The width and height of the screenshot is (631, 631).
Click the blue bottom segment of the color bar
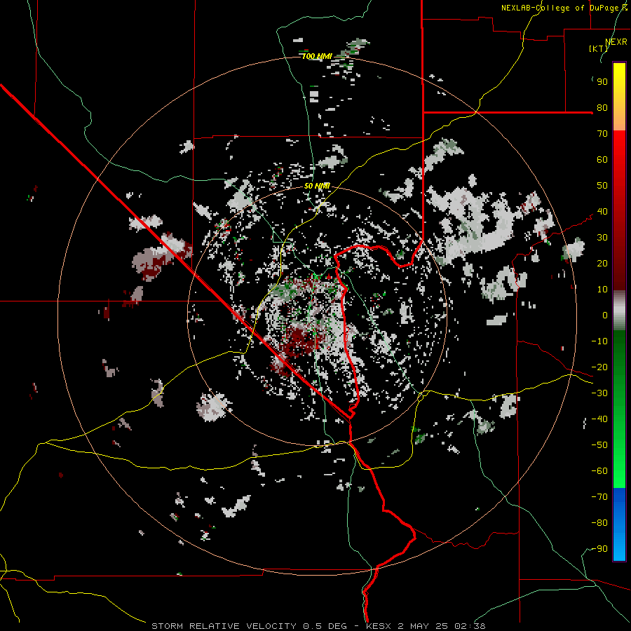coord(619,524)
